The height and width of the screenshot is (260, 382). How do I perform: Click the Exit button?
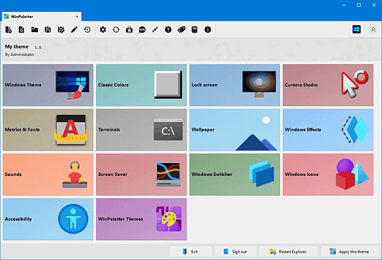[x=190, y=252]
